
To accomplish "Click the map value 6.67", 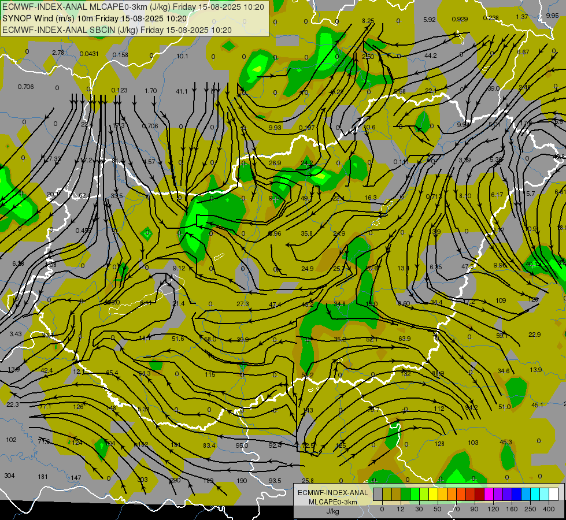I will tap(523, 53).
